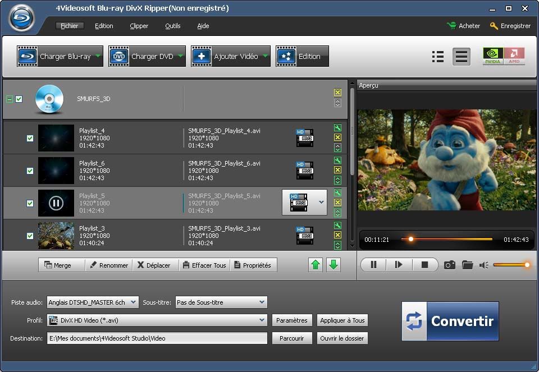539x372 pixels.
Task: Toggle AMD acceleration icon
Action: [514, 56]
